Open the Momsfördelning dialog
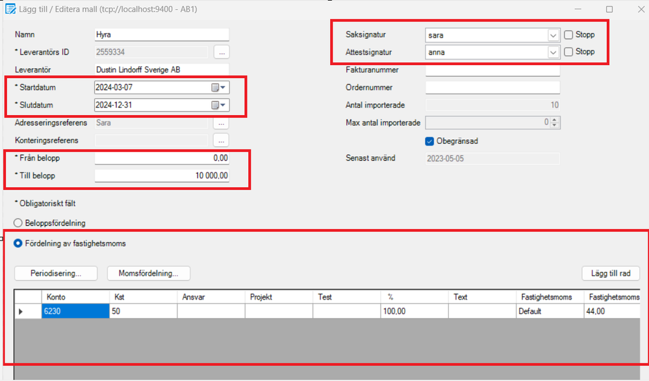Viewport: 649px width, 381px height. [149, 273]
